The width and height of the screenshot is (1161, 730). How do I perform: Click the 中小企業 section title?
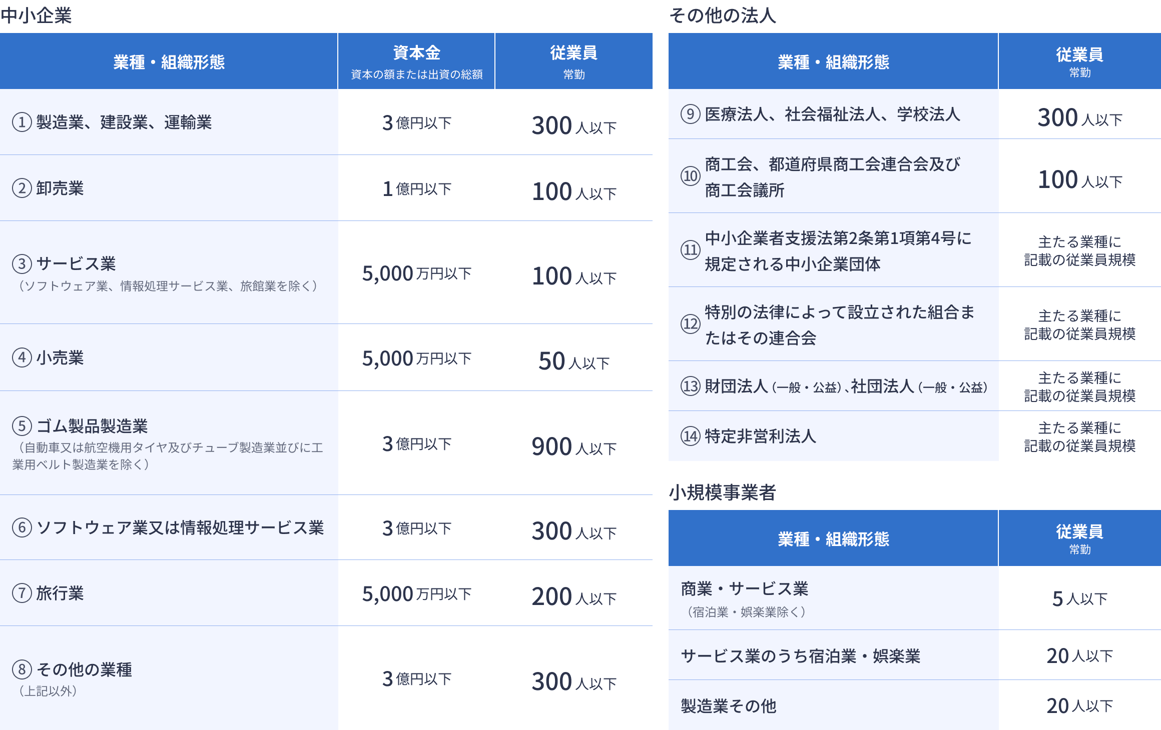point(36,15)
